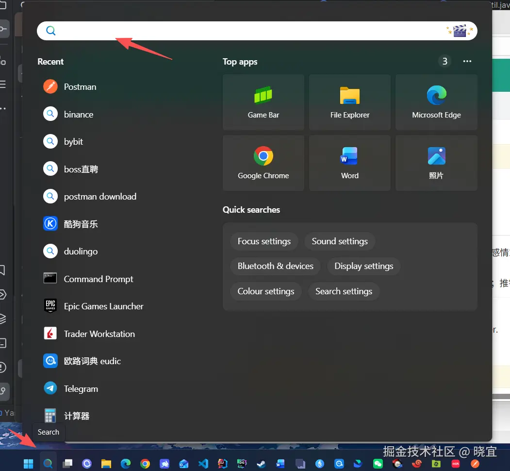Open Google Chrome from the taskbar

tap(145, 464)
